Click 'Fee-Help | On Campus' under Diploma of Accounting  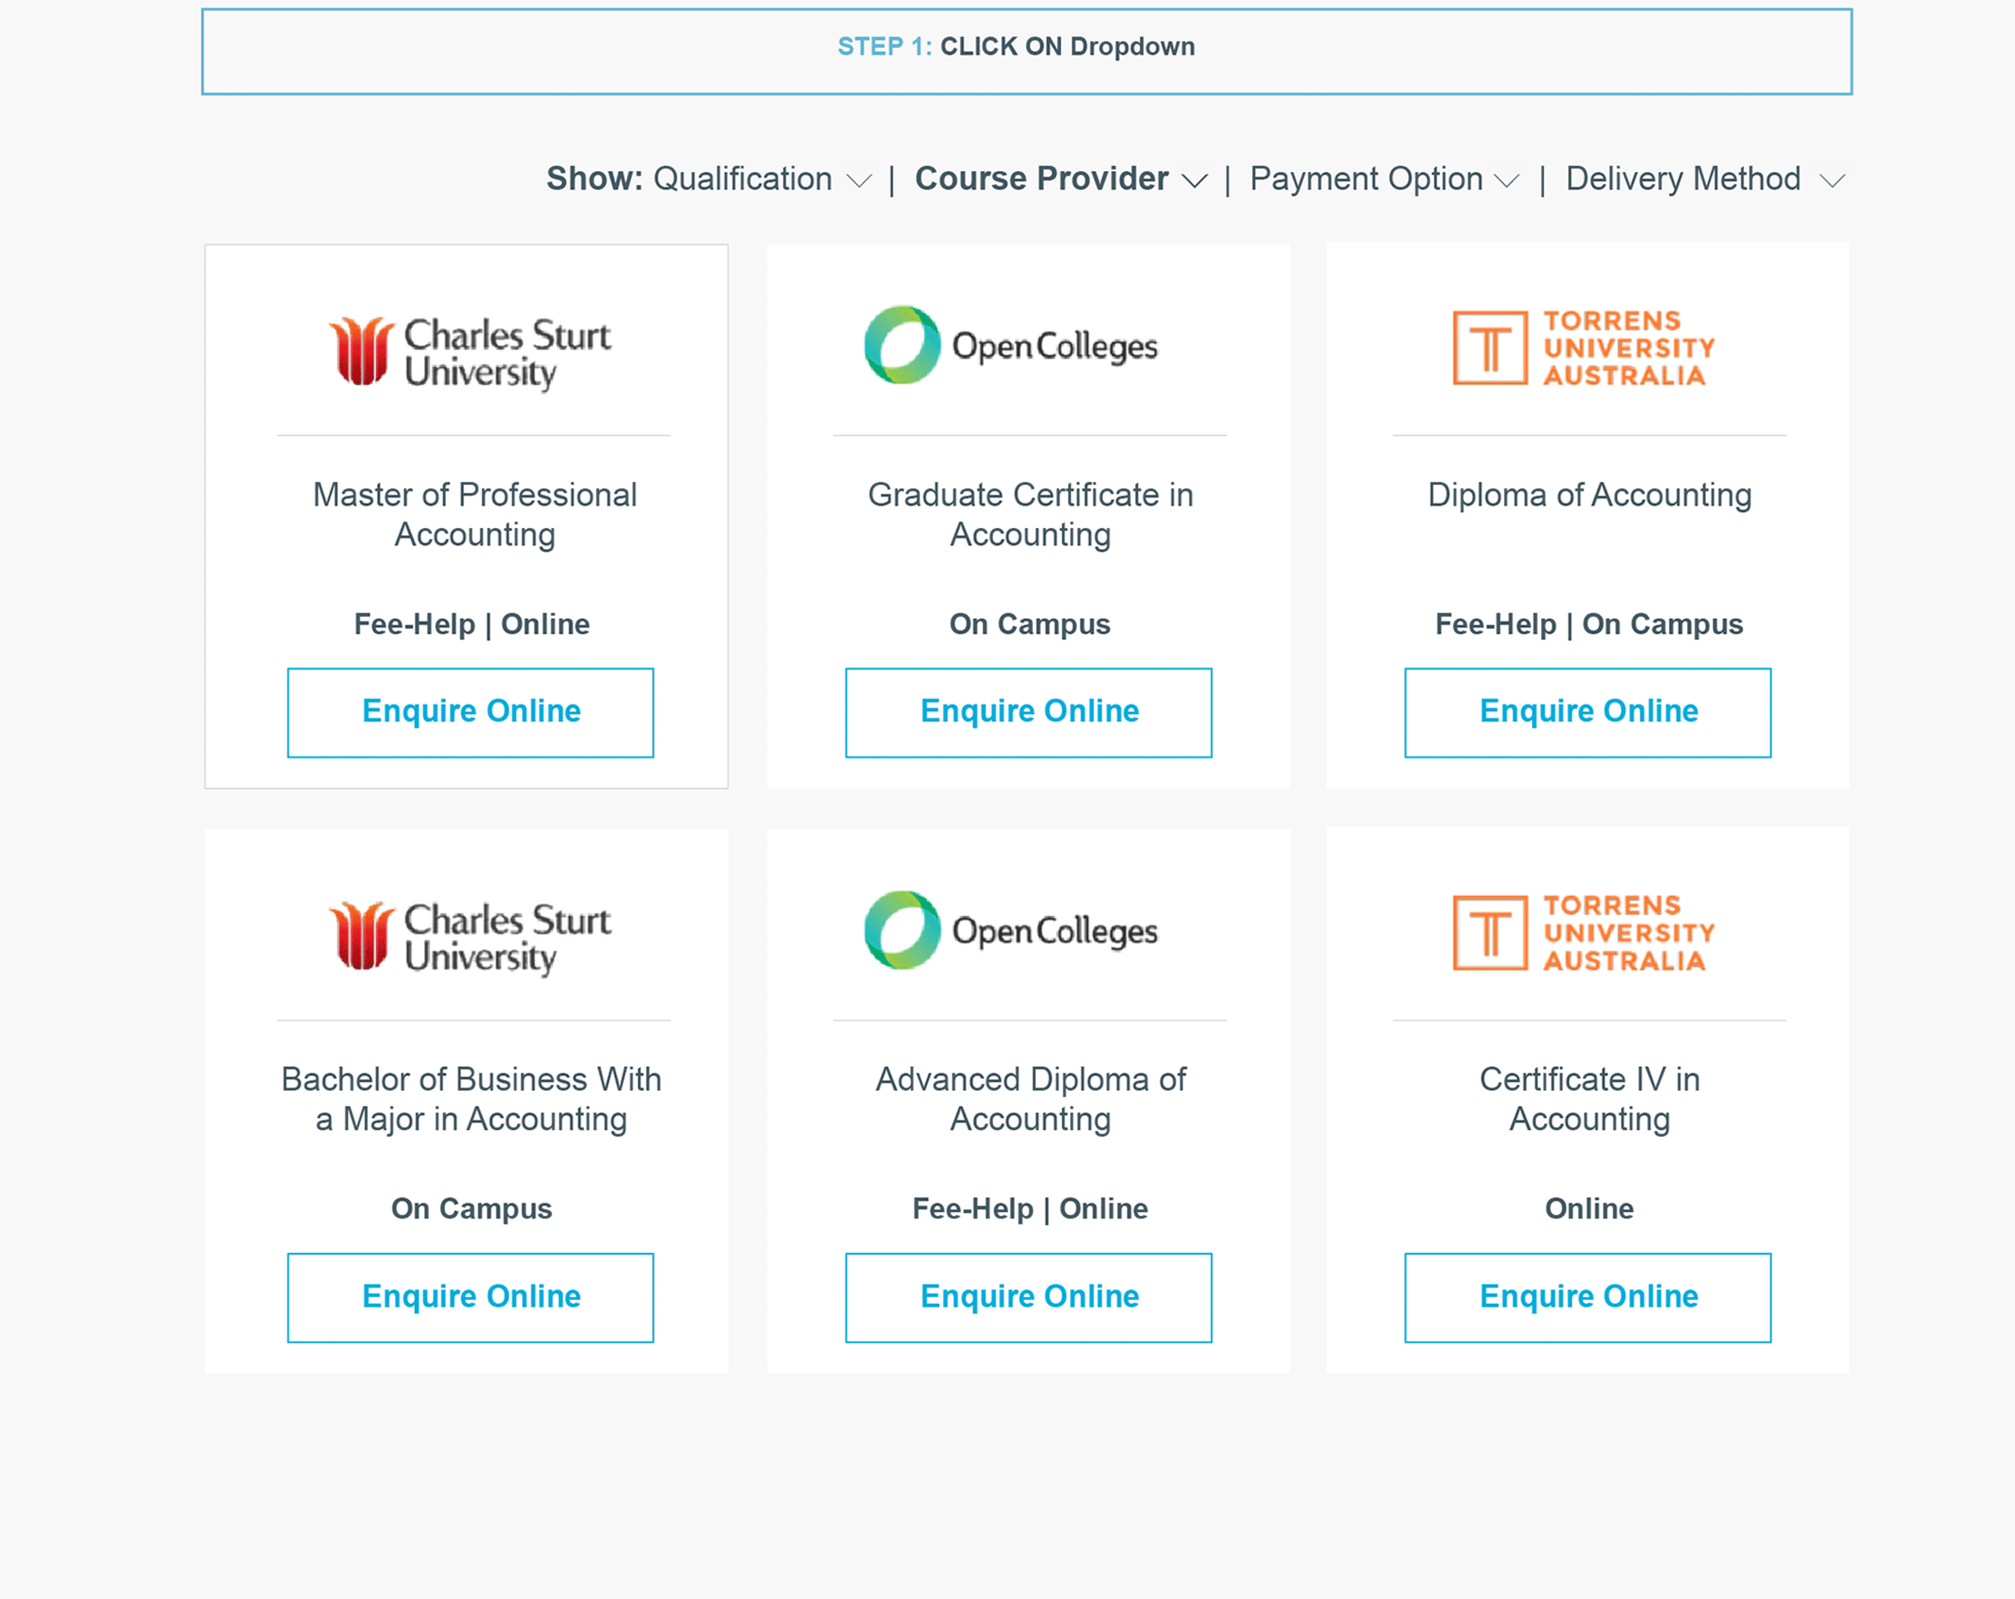coord(1589,624)
